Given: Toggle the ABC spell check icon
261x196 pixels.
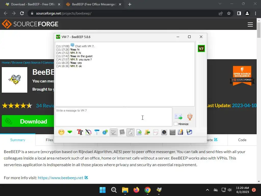Looking at the screenshot, I should [113, 132].
